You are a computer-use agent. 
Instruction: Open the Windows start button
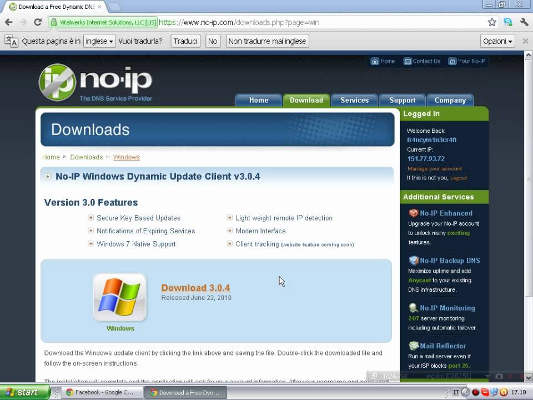click(25, 392)
